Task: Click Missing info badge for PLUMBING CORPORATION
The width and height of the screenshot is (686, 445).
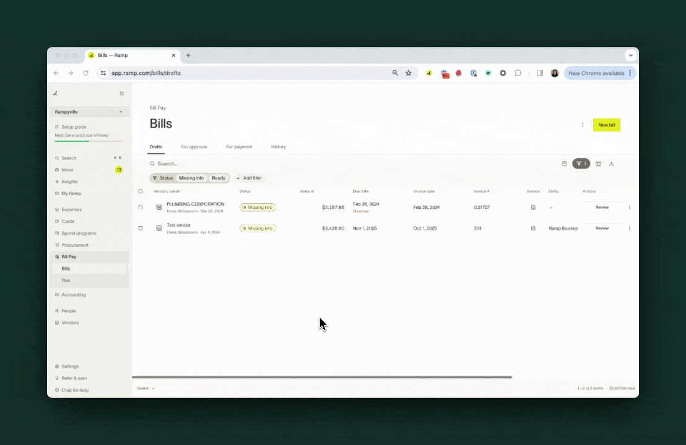Action: [x=258, y=208]
